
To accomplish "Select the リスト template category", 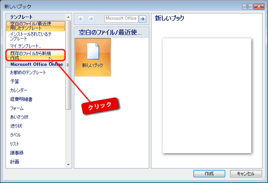I will [14, 144].
